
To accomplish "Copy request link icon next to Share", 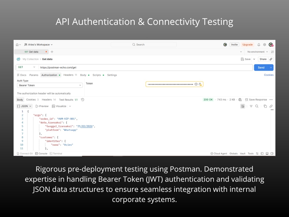I will point(271,59).
